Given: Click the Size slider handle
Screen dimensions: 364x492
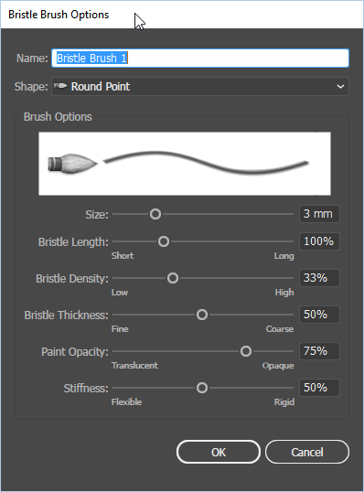Looking at the screenshot, I should (155, 214).
